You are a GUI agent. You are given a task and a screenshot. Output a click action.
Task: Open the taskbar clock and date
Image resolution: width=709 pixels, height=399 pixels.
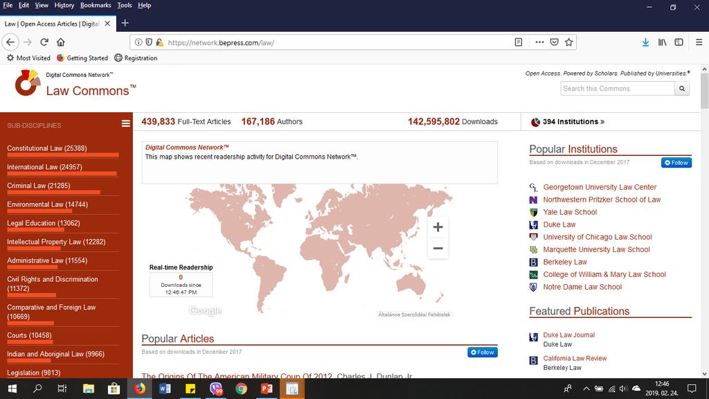tap(661, 389)
